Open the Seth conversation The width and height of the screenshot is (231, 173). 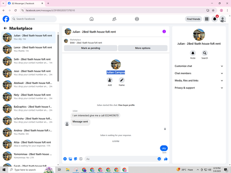[29, 61]
